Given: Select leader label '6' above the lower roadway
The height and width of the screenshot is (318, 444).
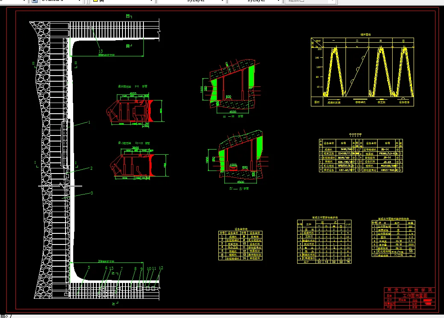Looking at the screenshot, I should coord(106,268).
